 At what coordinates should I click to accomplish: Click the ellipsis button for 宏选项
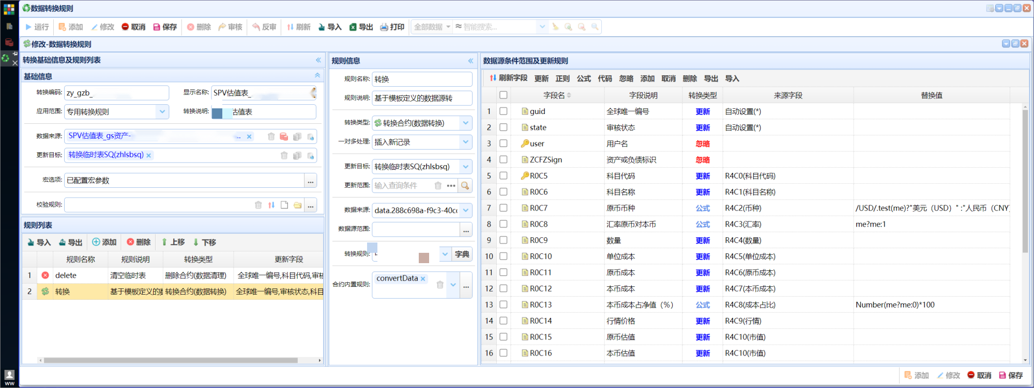pos(311,181)
